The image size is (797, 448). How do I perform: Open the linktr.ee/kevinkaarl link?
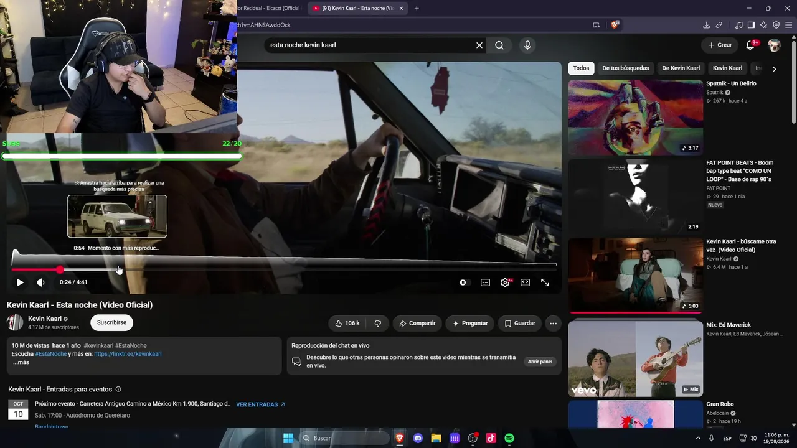tap(128, 354)
